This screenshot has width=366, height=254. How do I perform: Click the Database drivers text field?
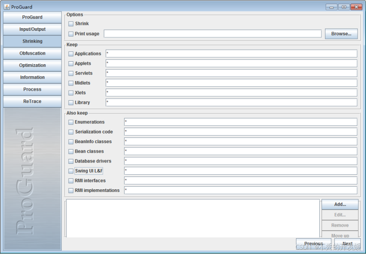pyautogui.click(x=240, y=161)
